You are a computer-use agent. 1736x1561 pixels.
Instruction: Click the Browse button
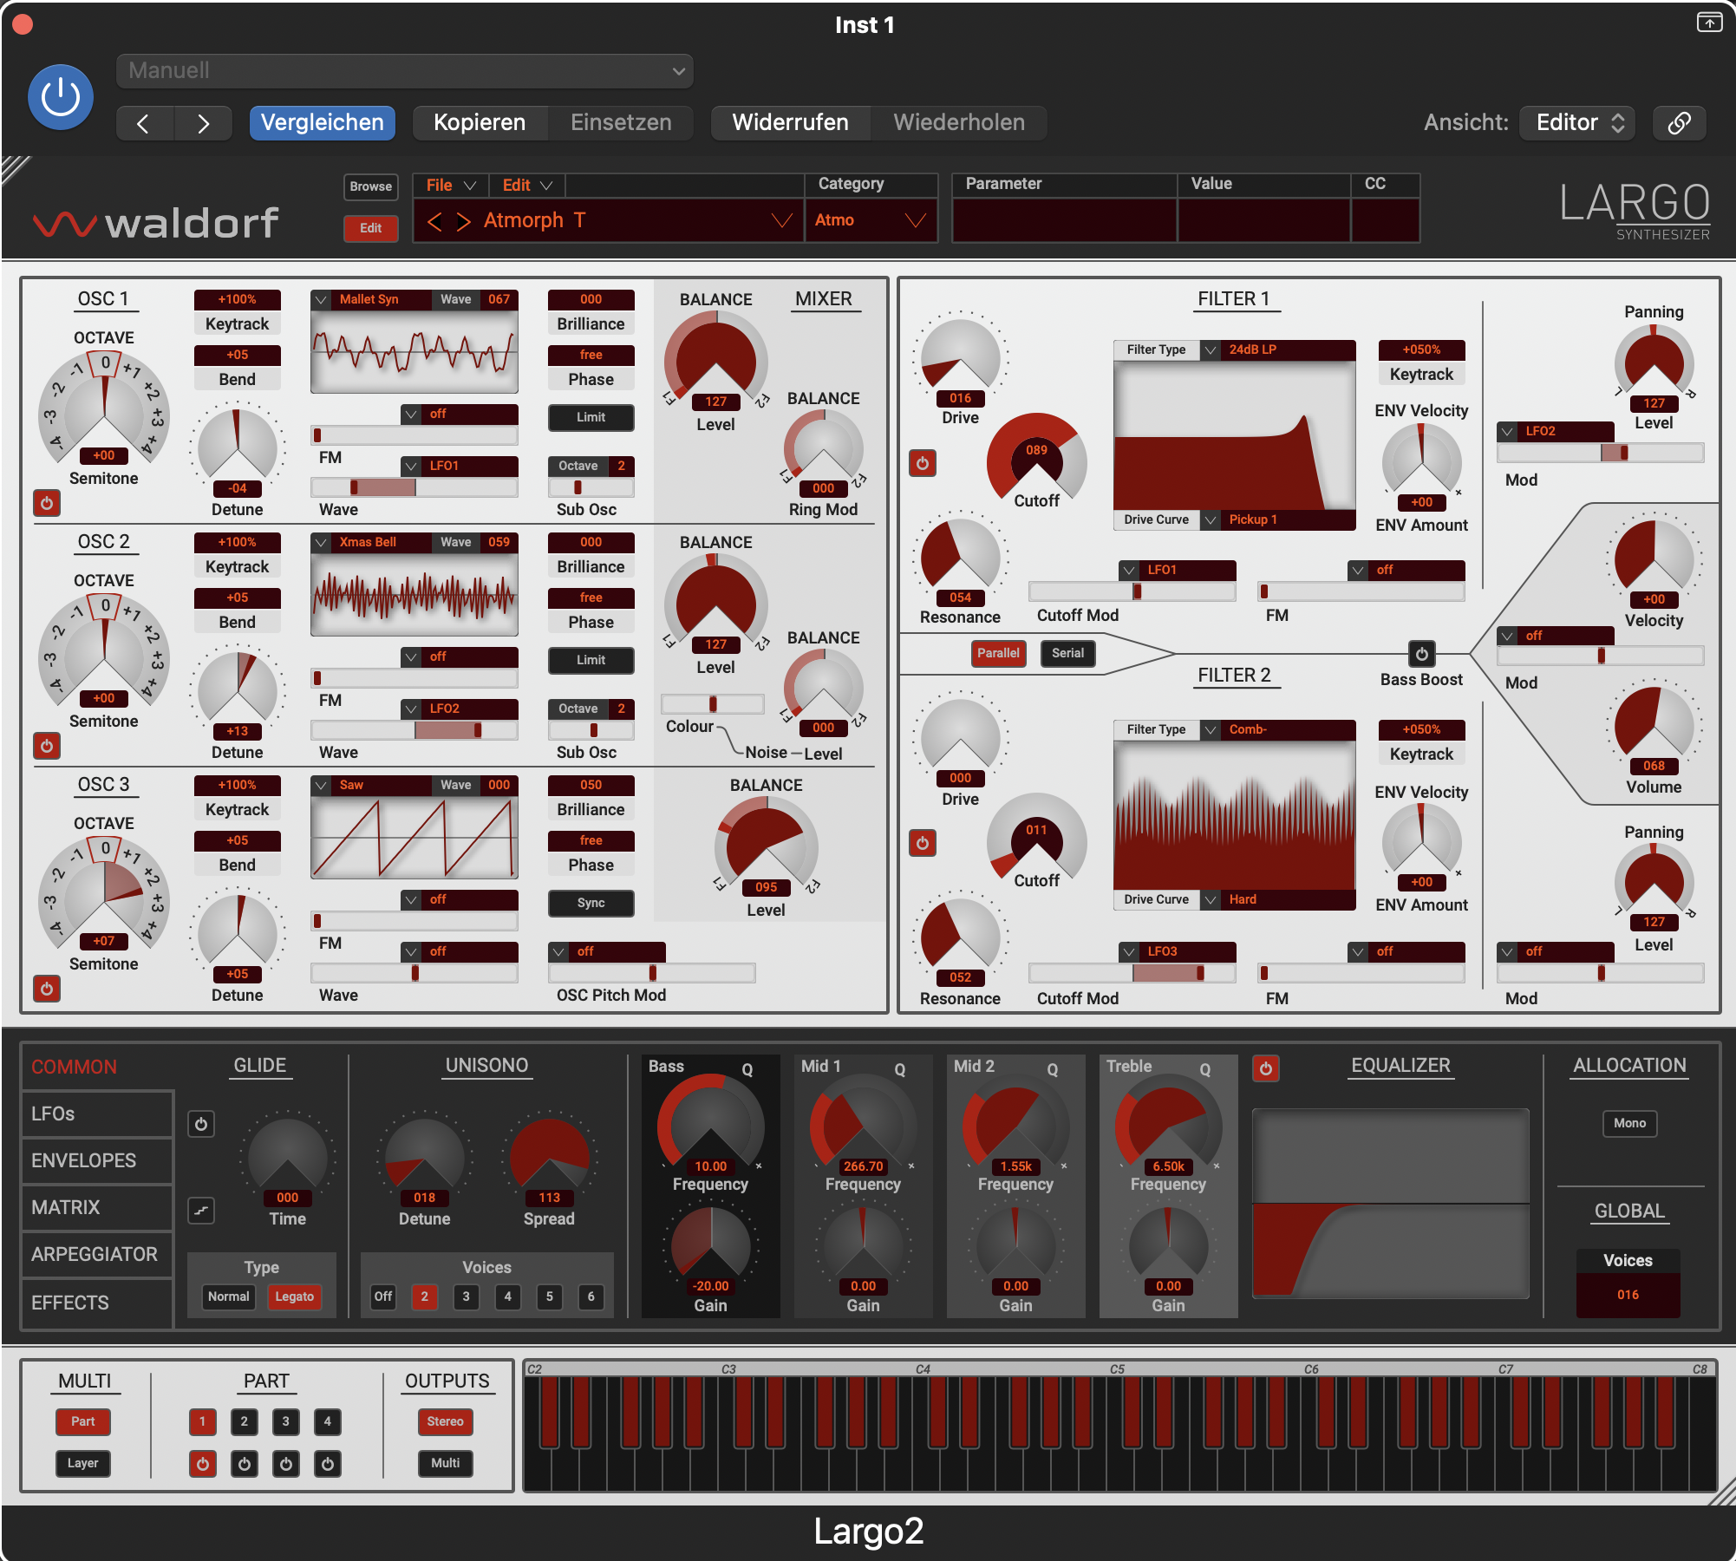(371, 186)
